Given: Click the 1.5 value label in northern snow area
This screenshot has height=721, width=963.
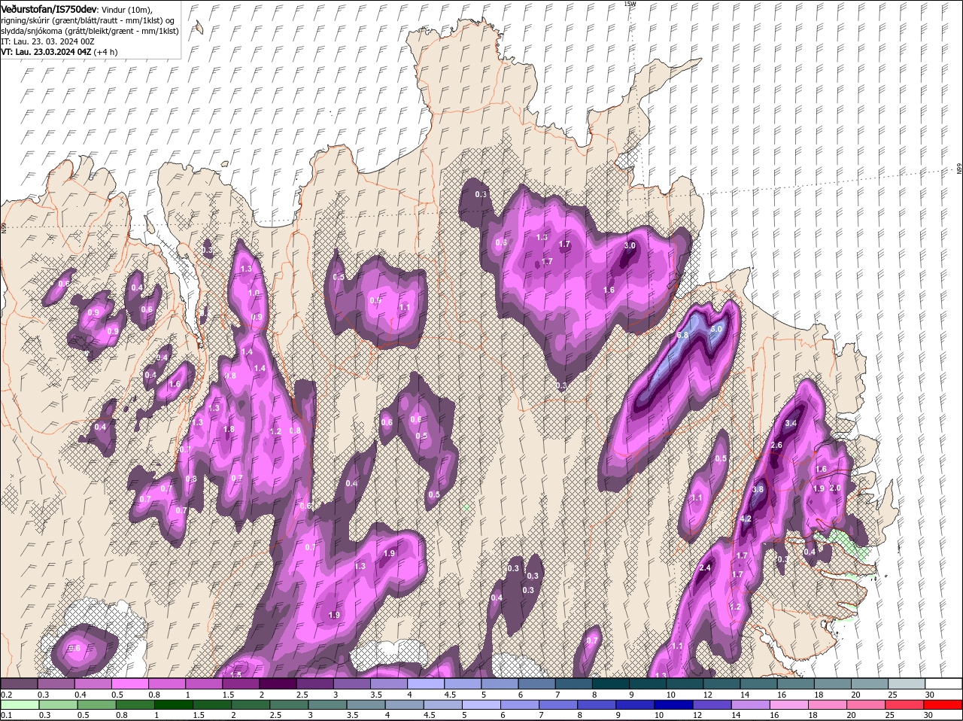Looking at the screenshot, I should point(542,237).
